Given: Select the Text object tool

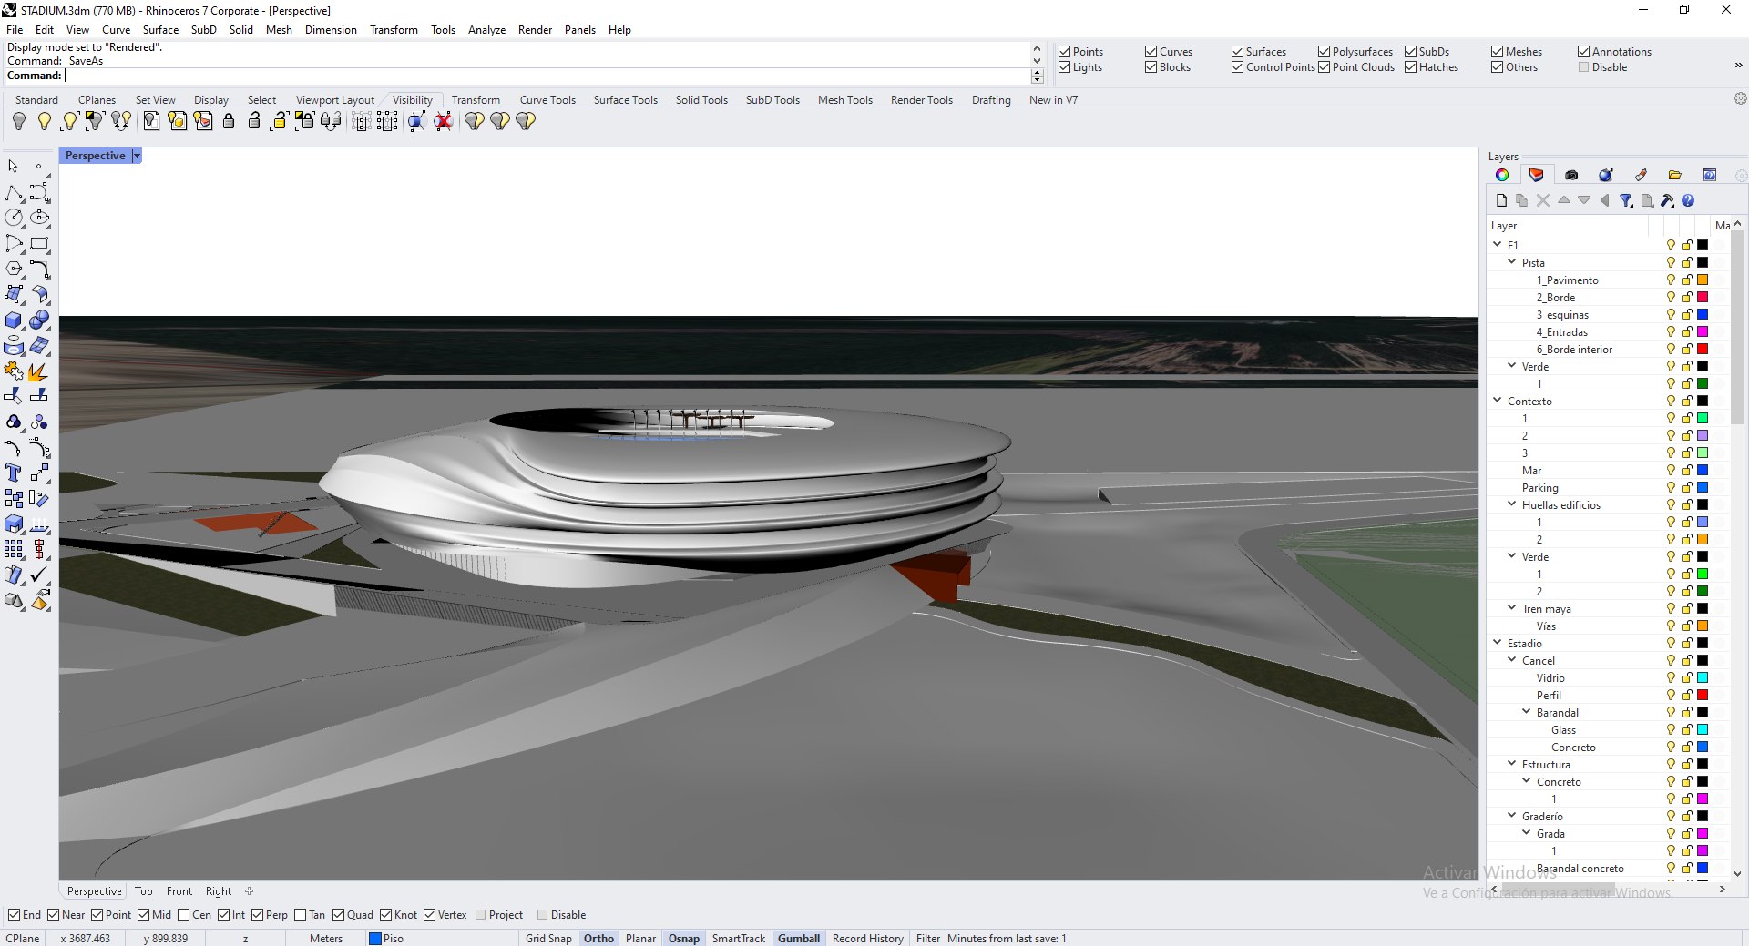Looking at the screenshot, I should tap(14, 473).
